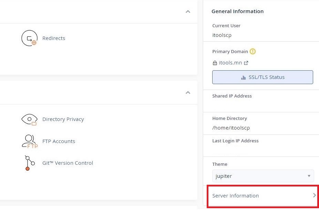The width and height of the screenshot is (319, 213).
Task: Click the bar chart icon in SSL/TLS Status
Action: pyautogui.click(x=243, y=78)
